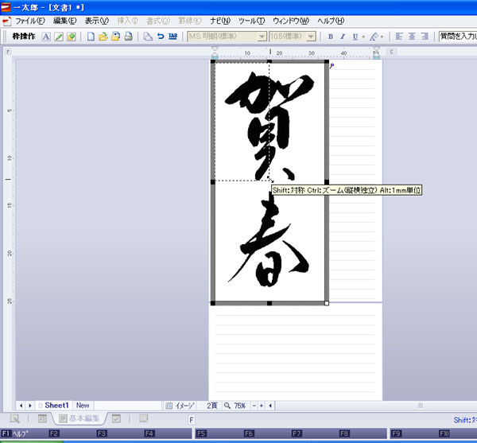Open the ツール(T) menu
The width and height of the screenshot is (477, 443).
click(x=251, y=21)
